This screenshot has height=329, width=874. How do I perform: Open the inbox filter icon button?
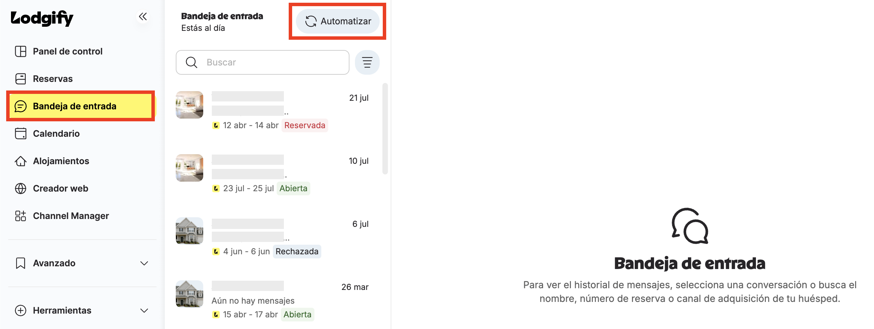tap(367, 62)
